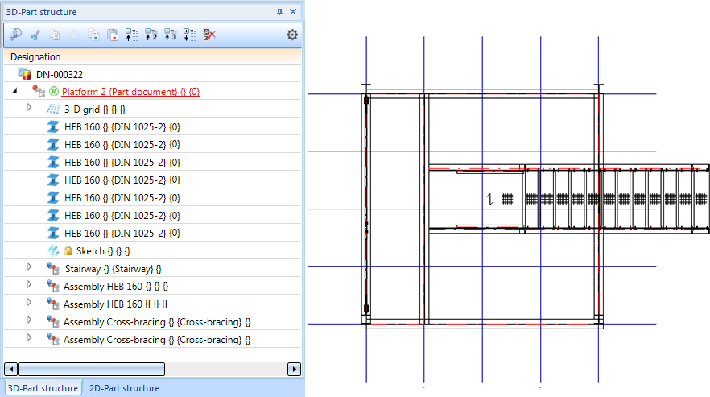This screenshot has height=397, width=710.
Task: Select the DN-000322 row text
Action: point(60,74)
